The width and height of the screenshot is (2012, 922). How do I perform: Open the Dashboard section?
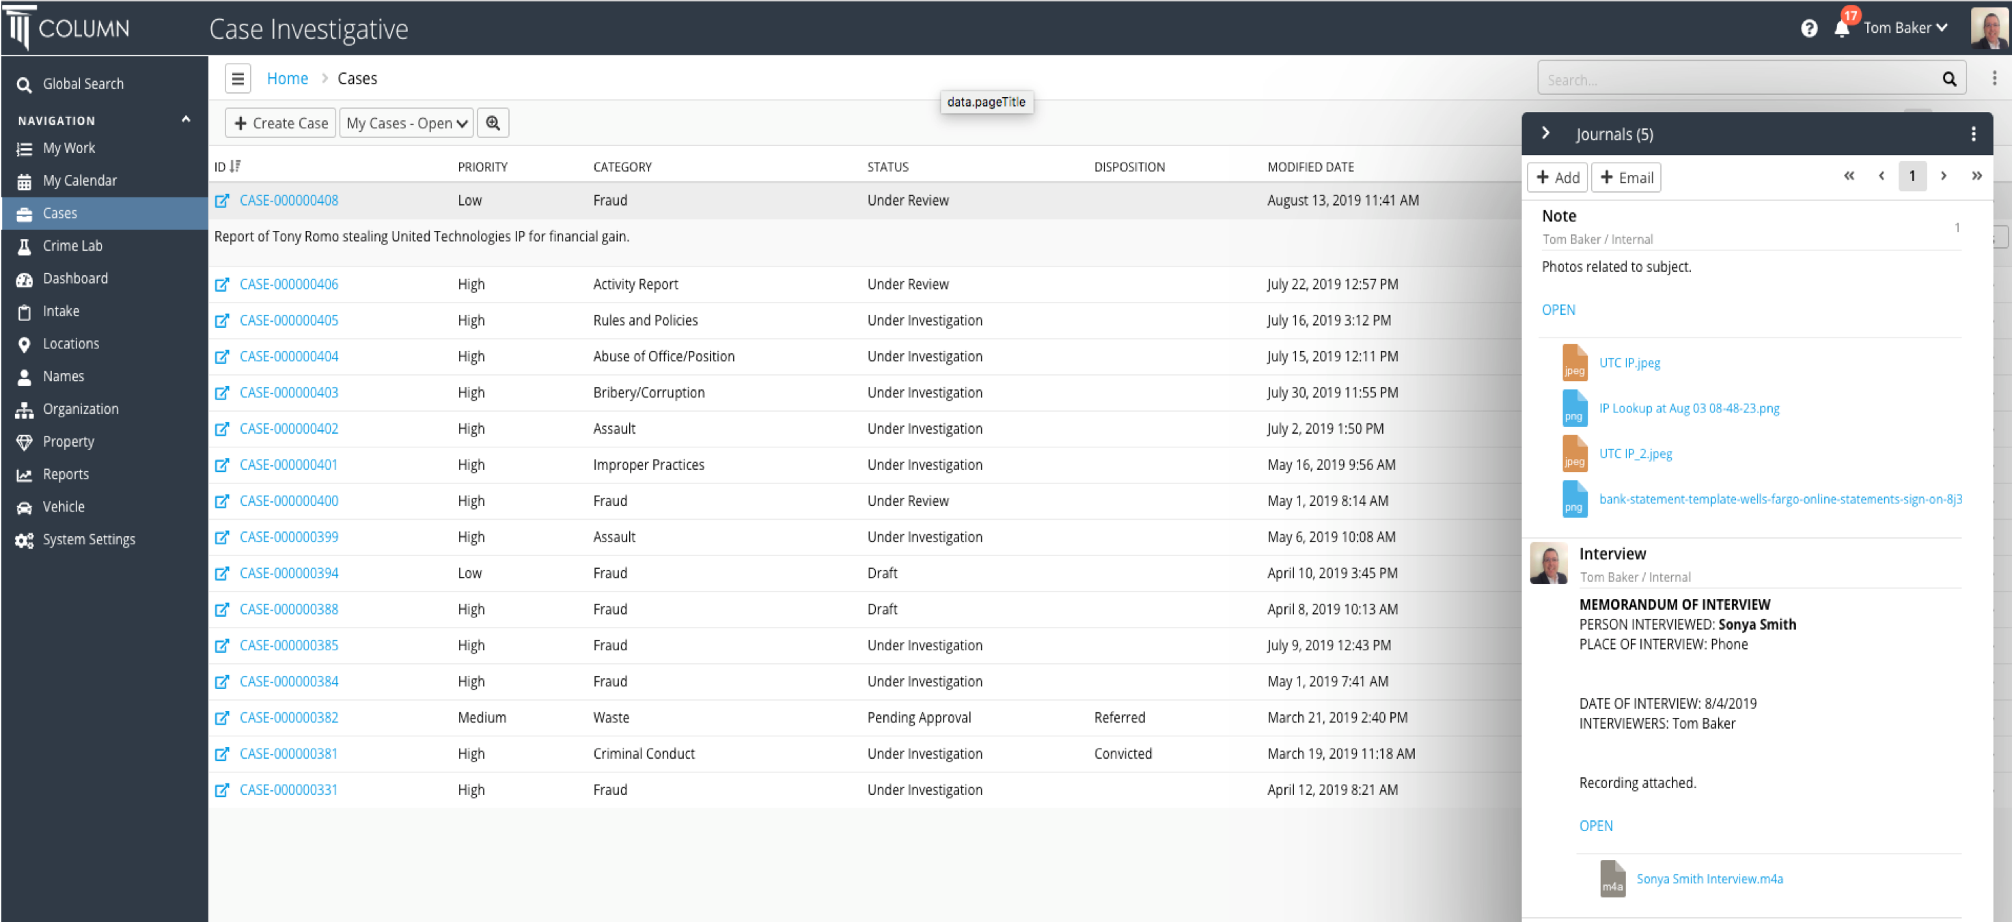pyautogui.click(x=75, y=278)
